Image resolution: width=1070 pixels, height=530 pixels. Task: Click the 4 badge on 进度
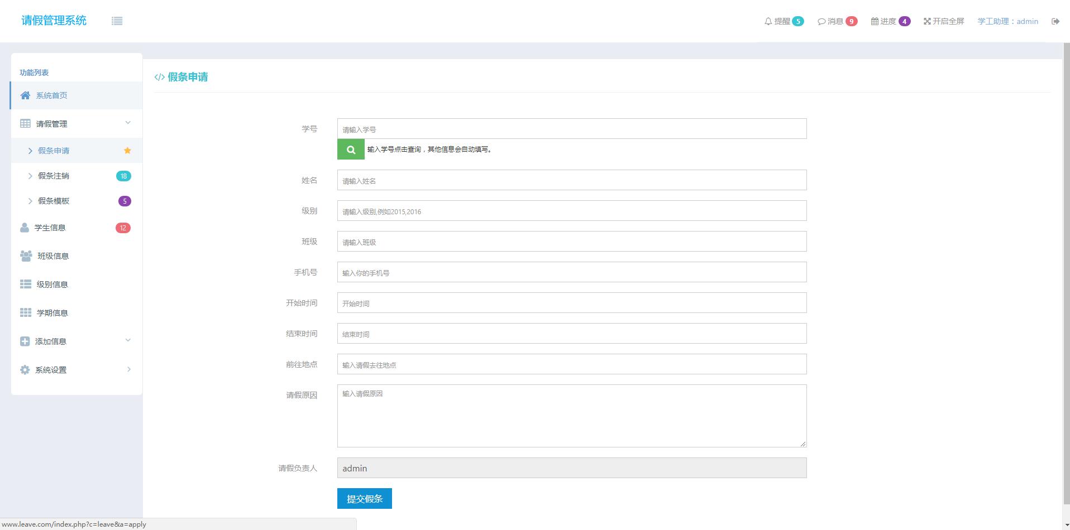click(x=905, y=21)
